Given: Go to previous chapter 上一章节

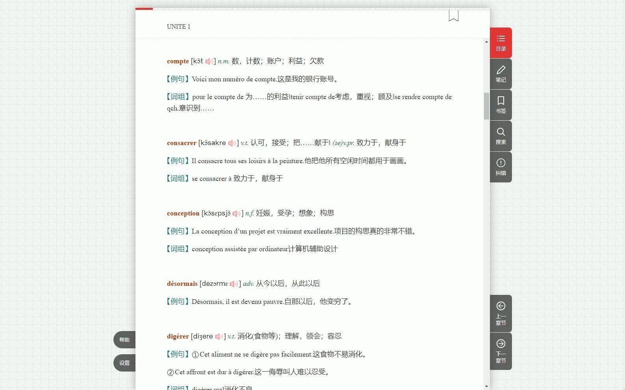Looking at the screenshot, I should (x=501, y=313).
